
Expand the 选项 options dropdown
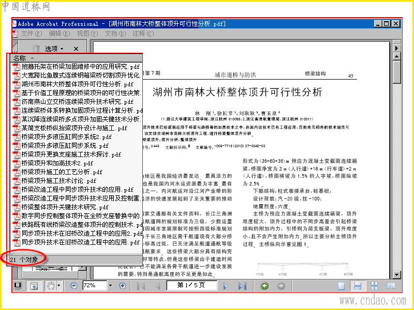coord(54,49)
